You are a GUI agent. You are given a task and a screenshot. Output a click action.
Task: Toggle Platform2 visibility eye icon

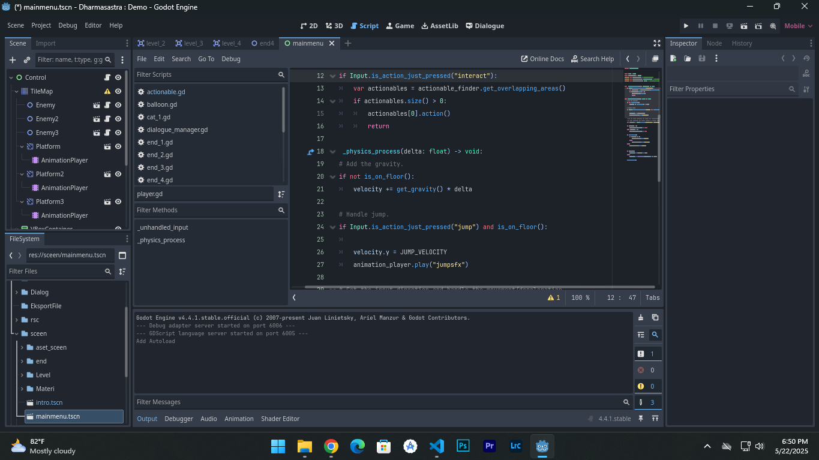(x=118, y=174)
